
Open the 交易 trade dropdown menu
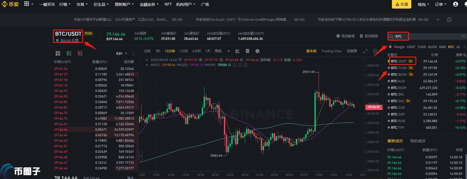pos(82,4)
